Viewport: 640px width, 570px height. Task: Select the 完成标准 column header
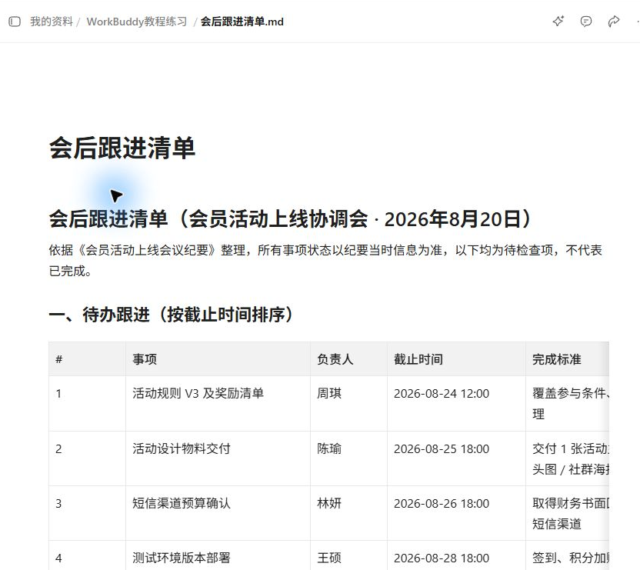[x=568, y=359]
